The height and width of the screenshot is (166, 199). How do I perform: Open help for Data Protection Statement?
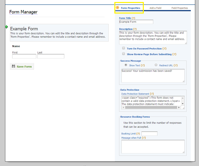pyautogui.click(x=152, y=94)
